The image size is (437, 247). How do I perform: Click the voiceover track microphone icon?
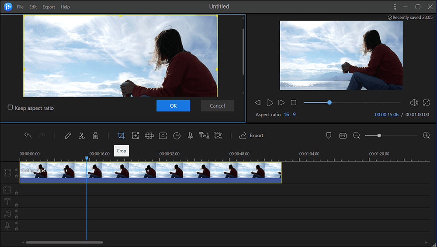[x=7, y=226]
